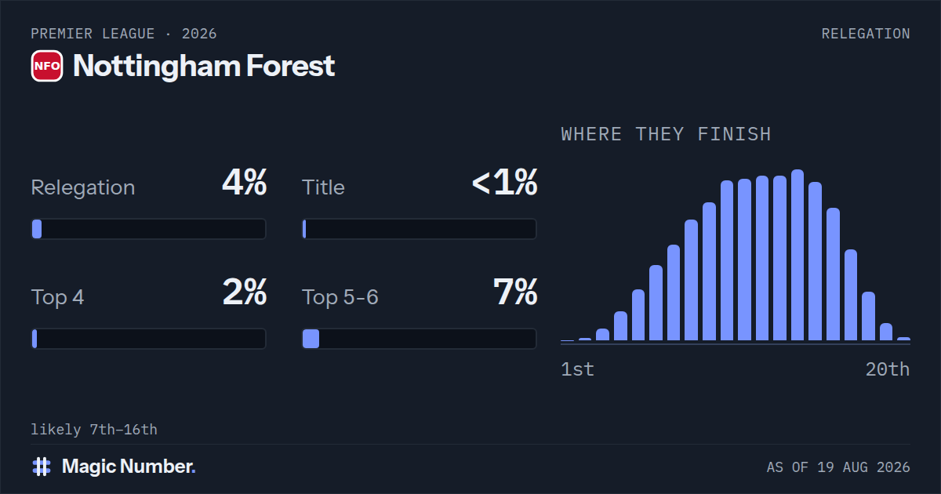Image resolution: width=941 pixels, height=494 pixels.
Task: Click the As Of 19 Aug 2026 date
Action: coord(838,467)
